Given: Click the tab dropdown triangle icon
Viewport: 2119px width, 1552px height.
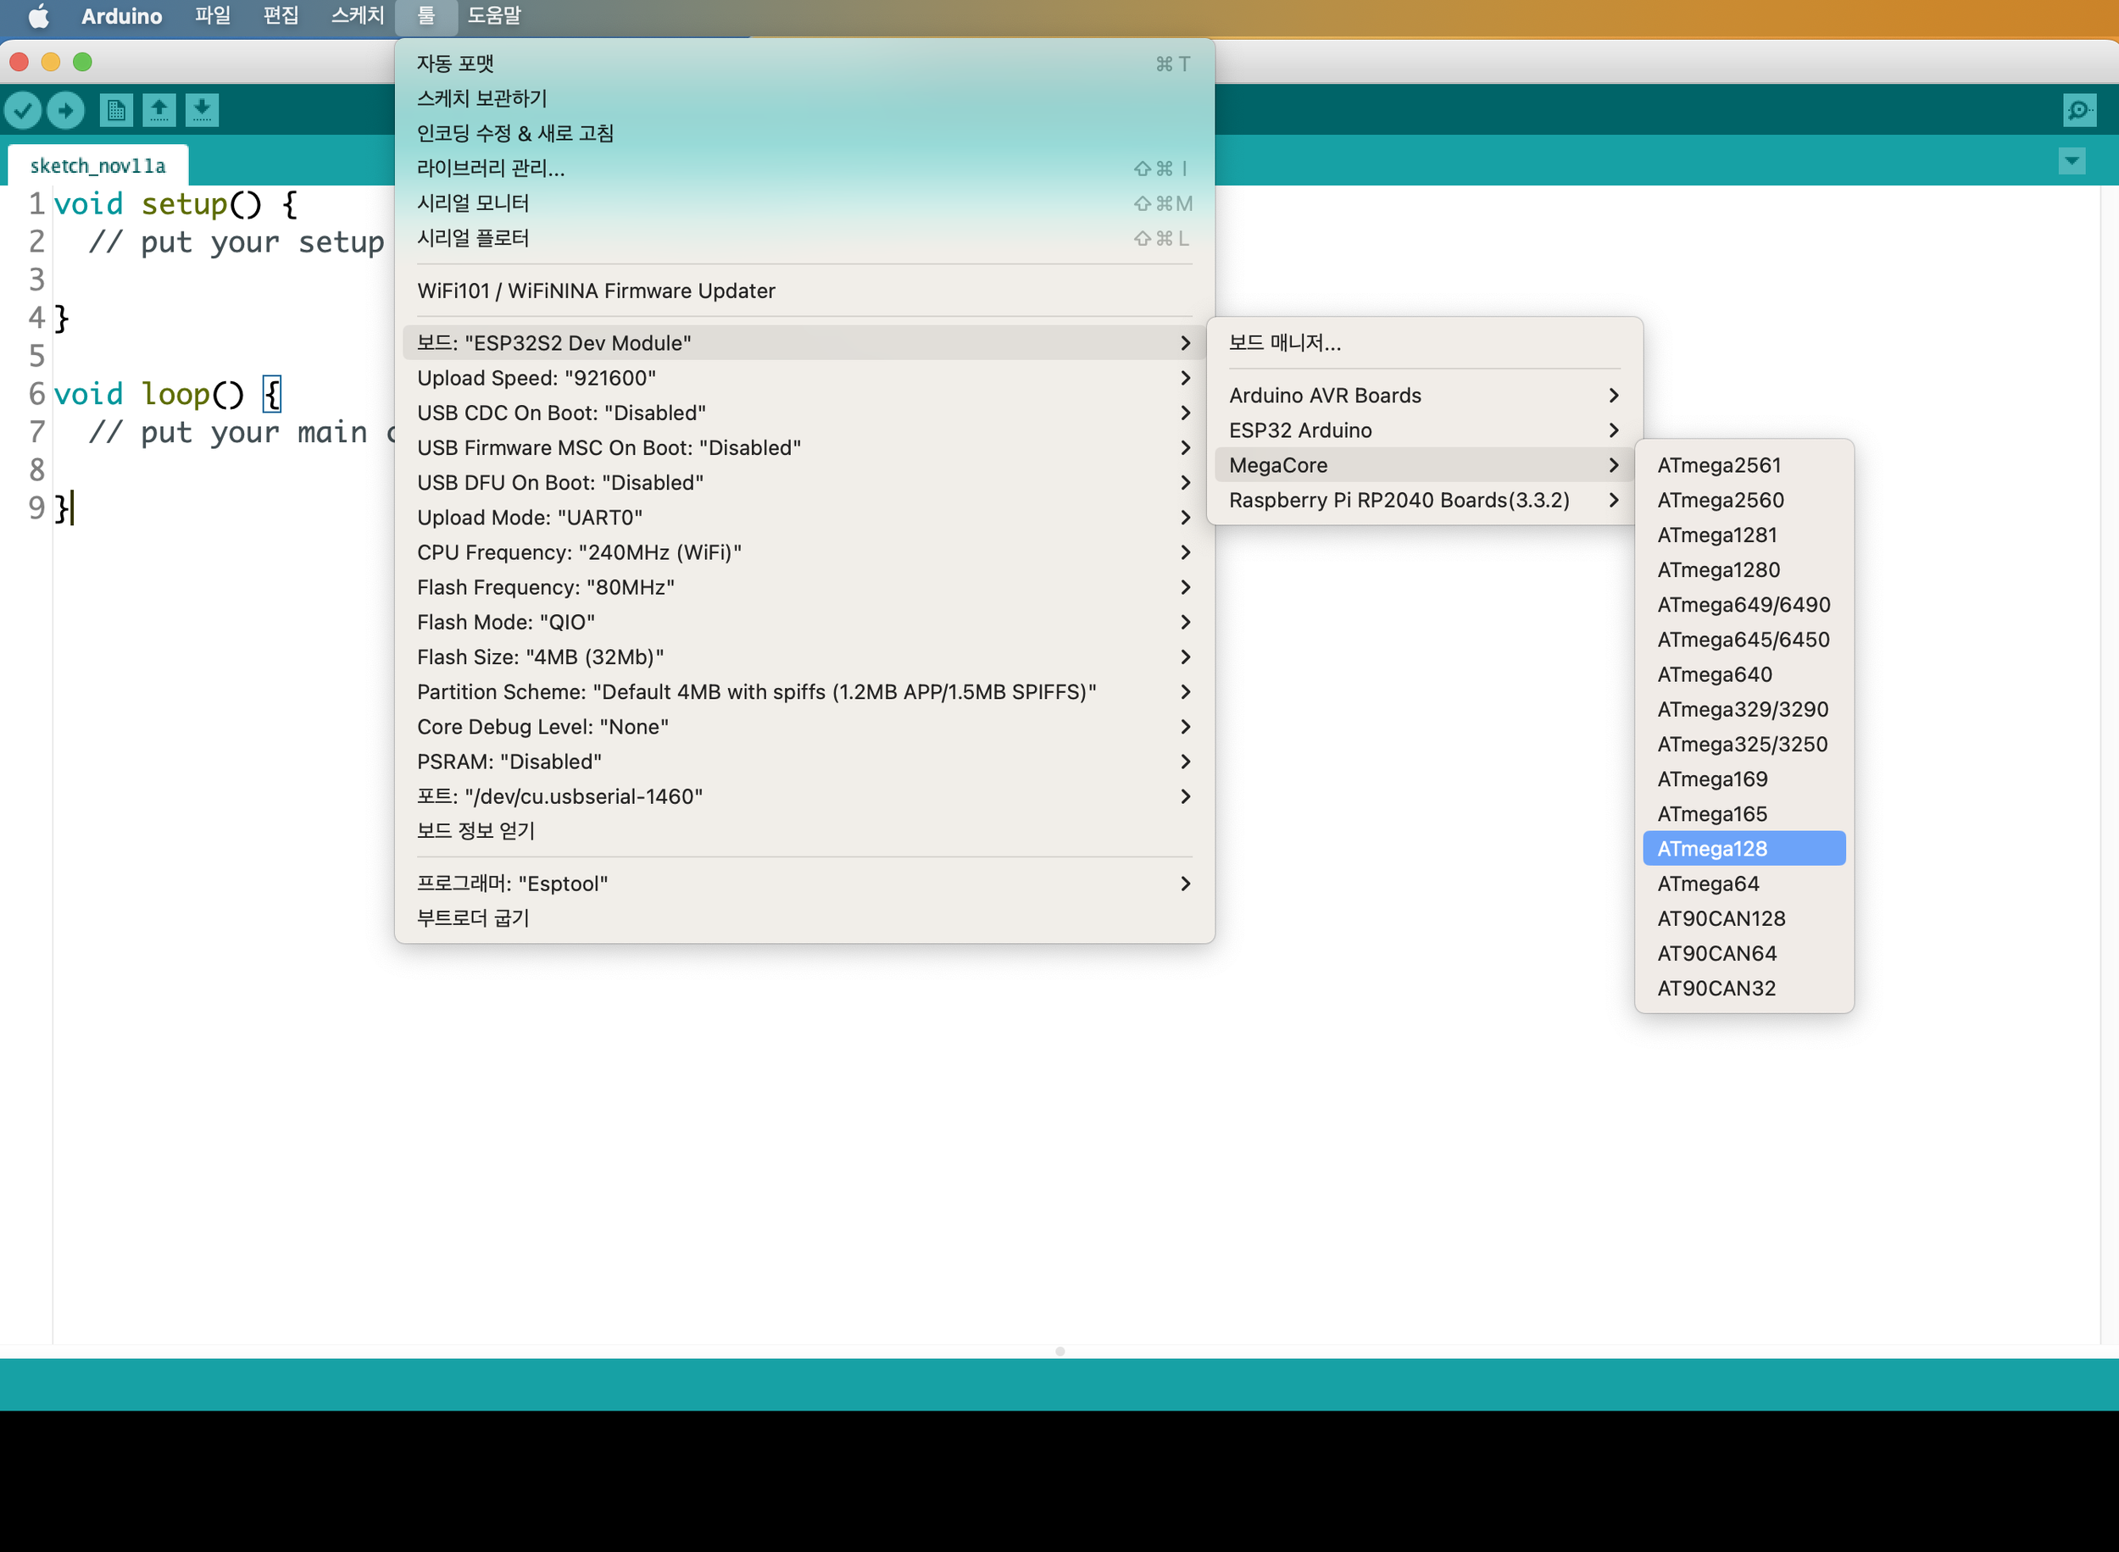Looking at the screenshot, I should pos(2072,161).
